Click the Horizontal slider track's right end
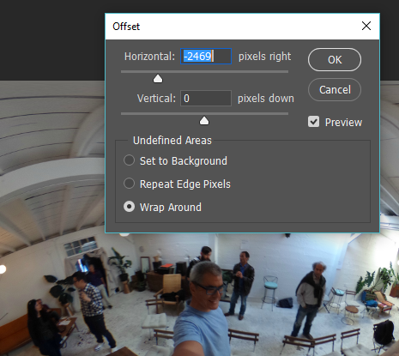The width and height of the screenshot is (399, 356). 286,72
